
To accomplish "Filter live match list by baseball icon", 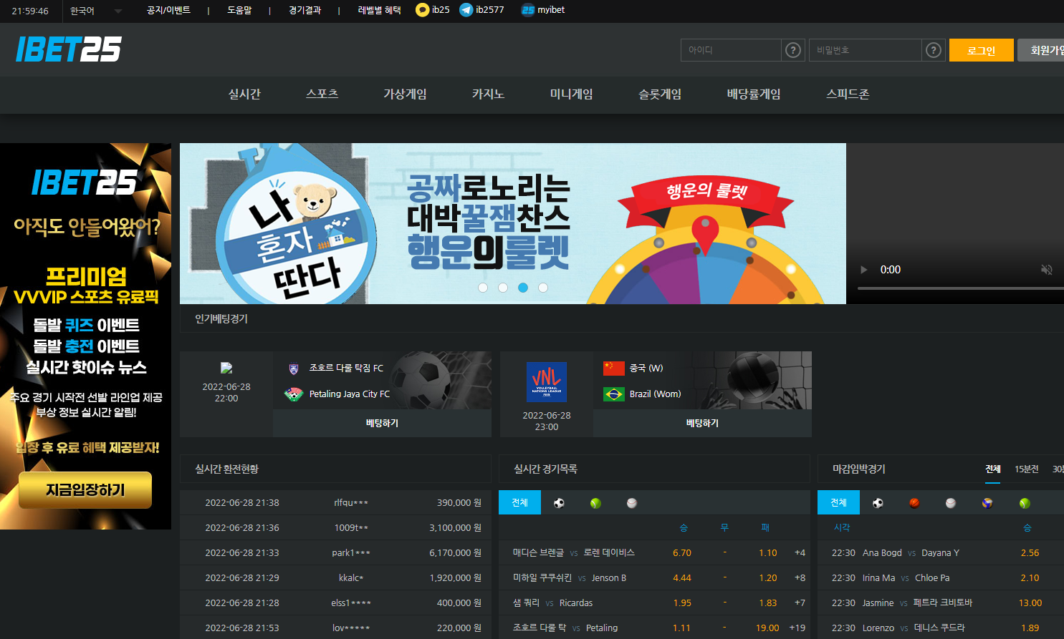I will 632,503.
